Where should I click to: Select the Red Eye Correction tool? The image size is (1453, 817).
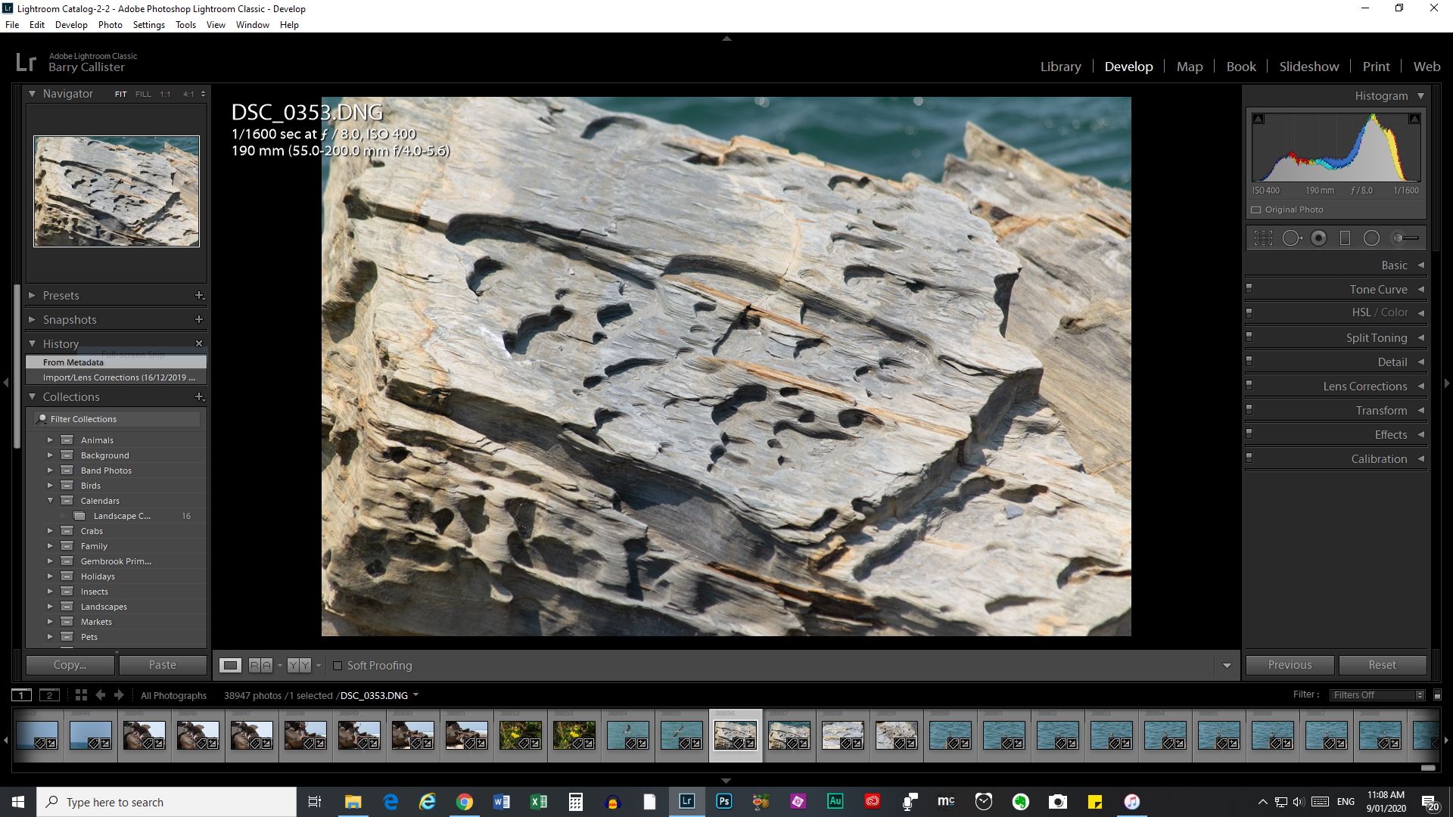coord(1319,238)
